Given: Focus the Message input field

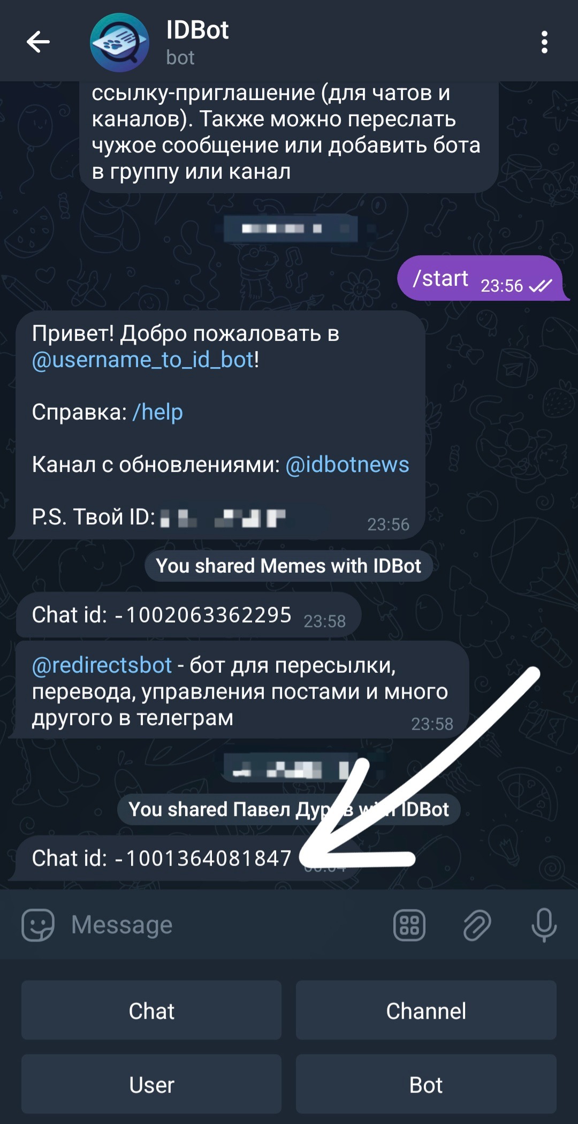Looking at the screenshot, I should tap(225, 924).
